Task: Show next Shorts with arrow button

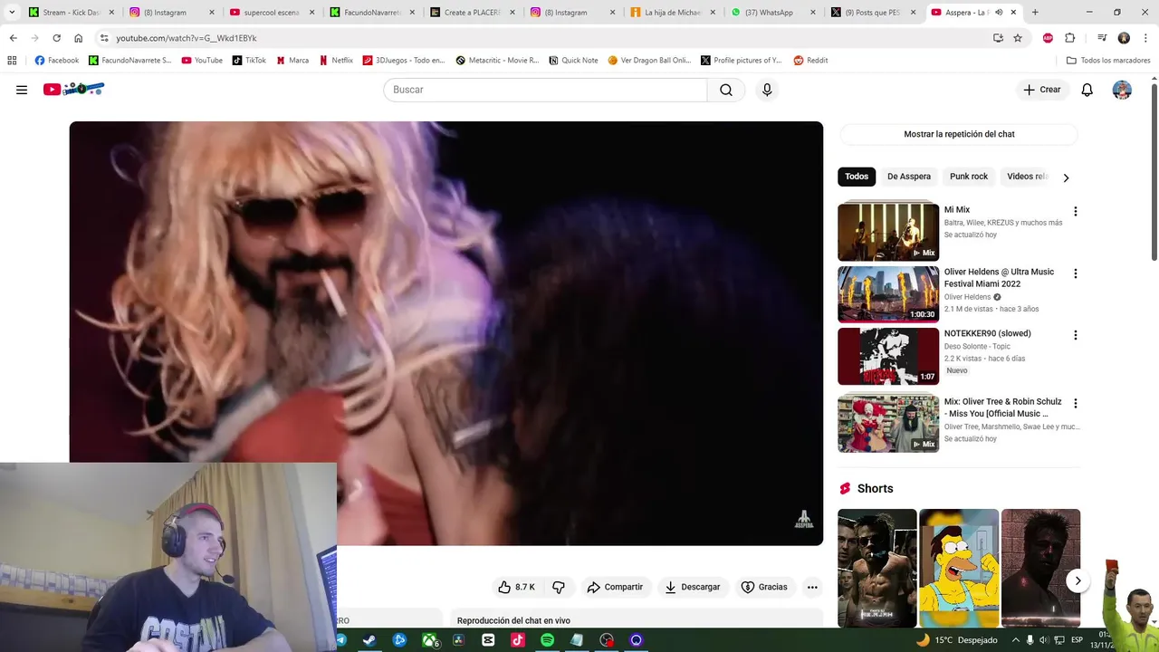Action: click(1078, 581)
